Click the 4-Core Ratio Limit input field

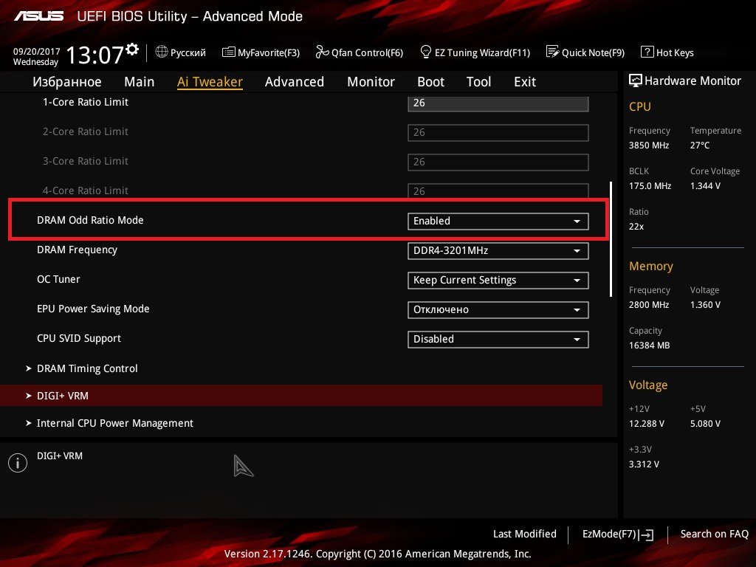pos(498,191)
